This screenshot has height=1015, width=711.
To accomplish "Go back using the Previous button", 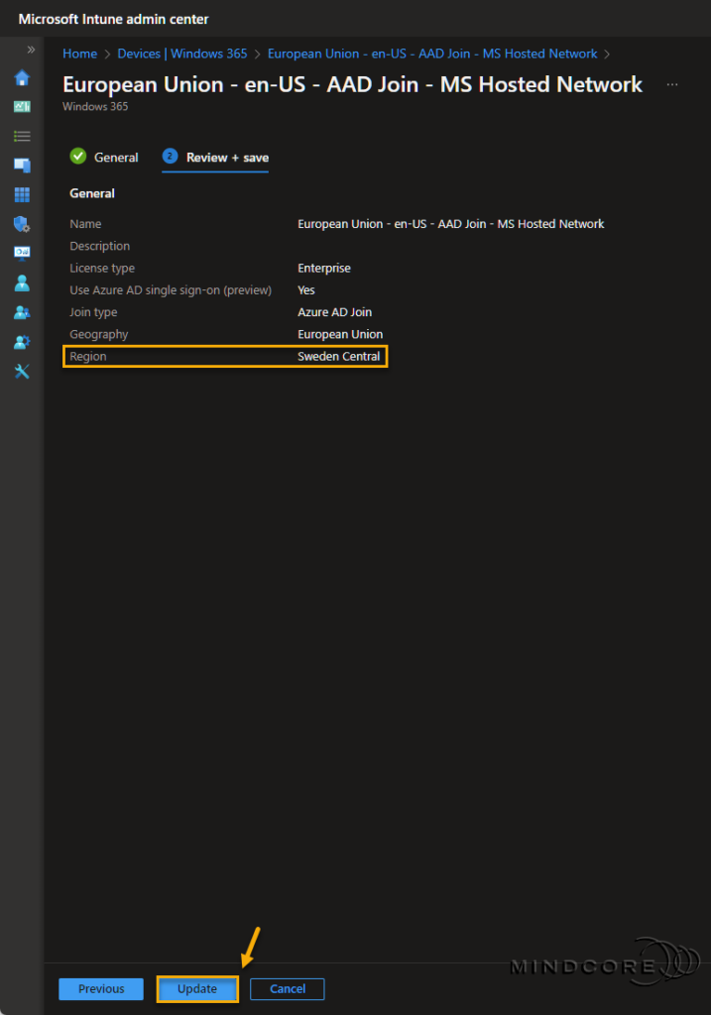I will point(100,988).
